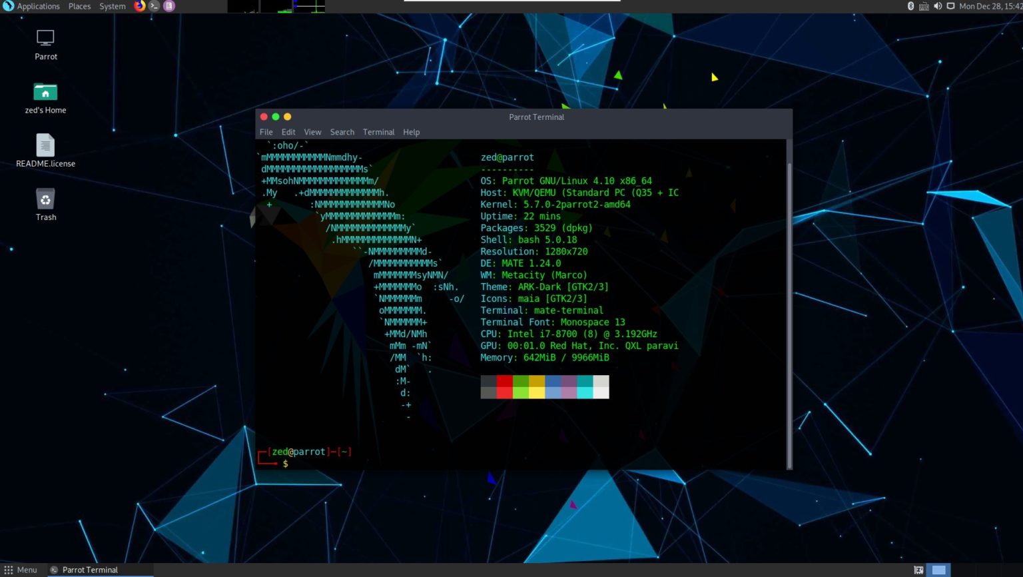Click the keyboard layout indicator icon
The image size is (1023, 577).
coord(924,6)
